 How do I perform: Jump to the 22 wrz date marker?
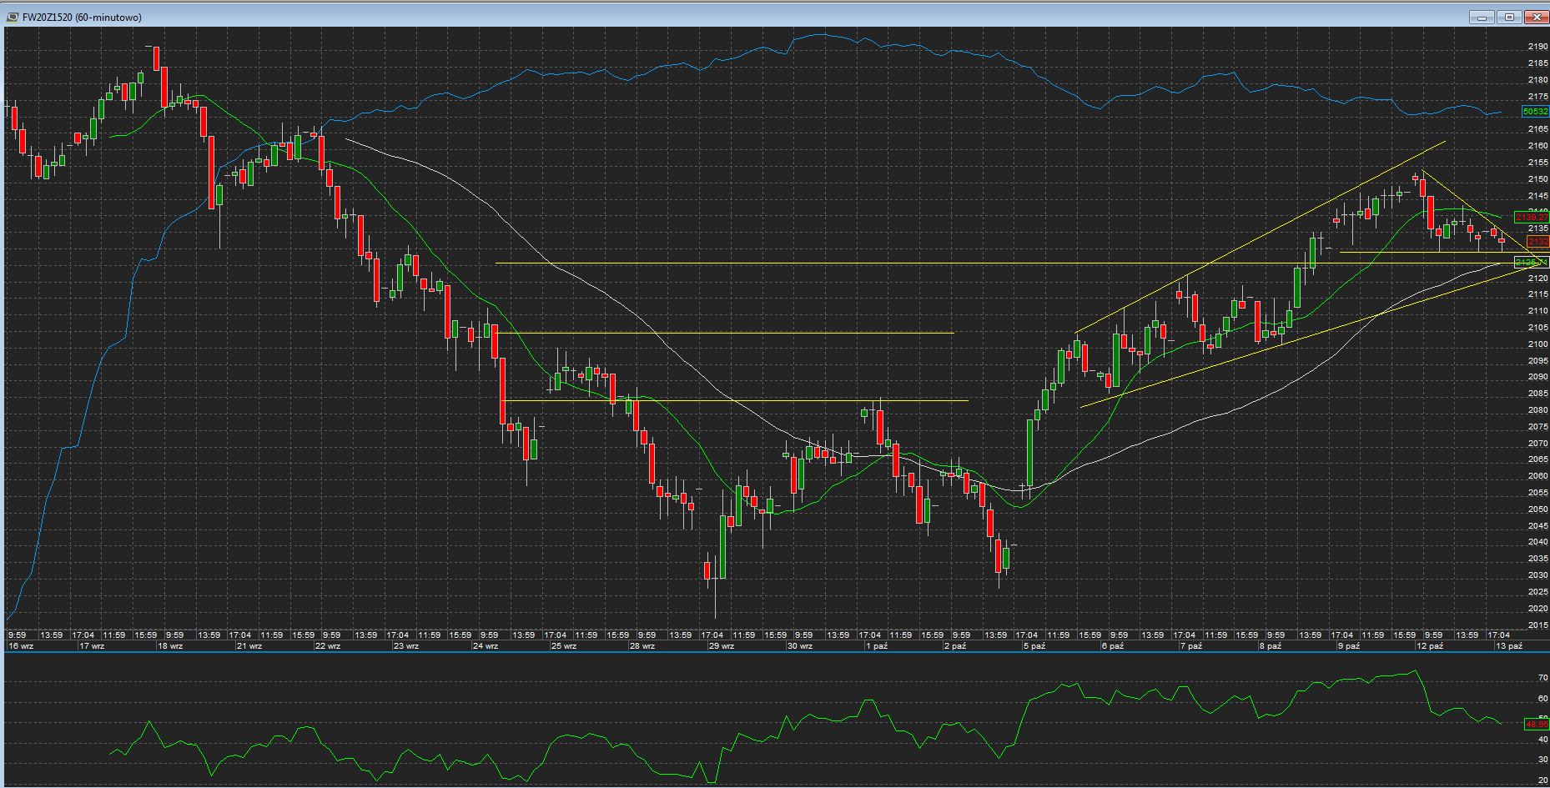pyautogui.click(x=328, y=646)
